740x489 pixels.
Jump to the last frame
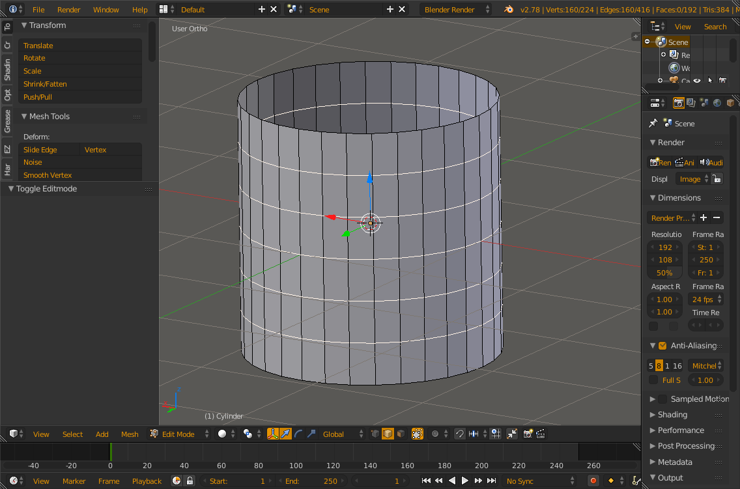click(x=491, y=481)
